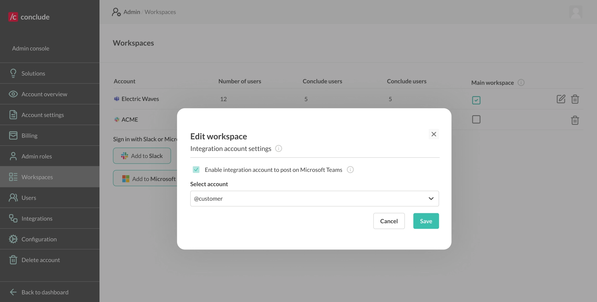Set ACME as main workspace
This screenshot has height=302, width=597.
click(476, 119)
